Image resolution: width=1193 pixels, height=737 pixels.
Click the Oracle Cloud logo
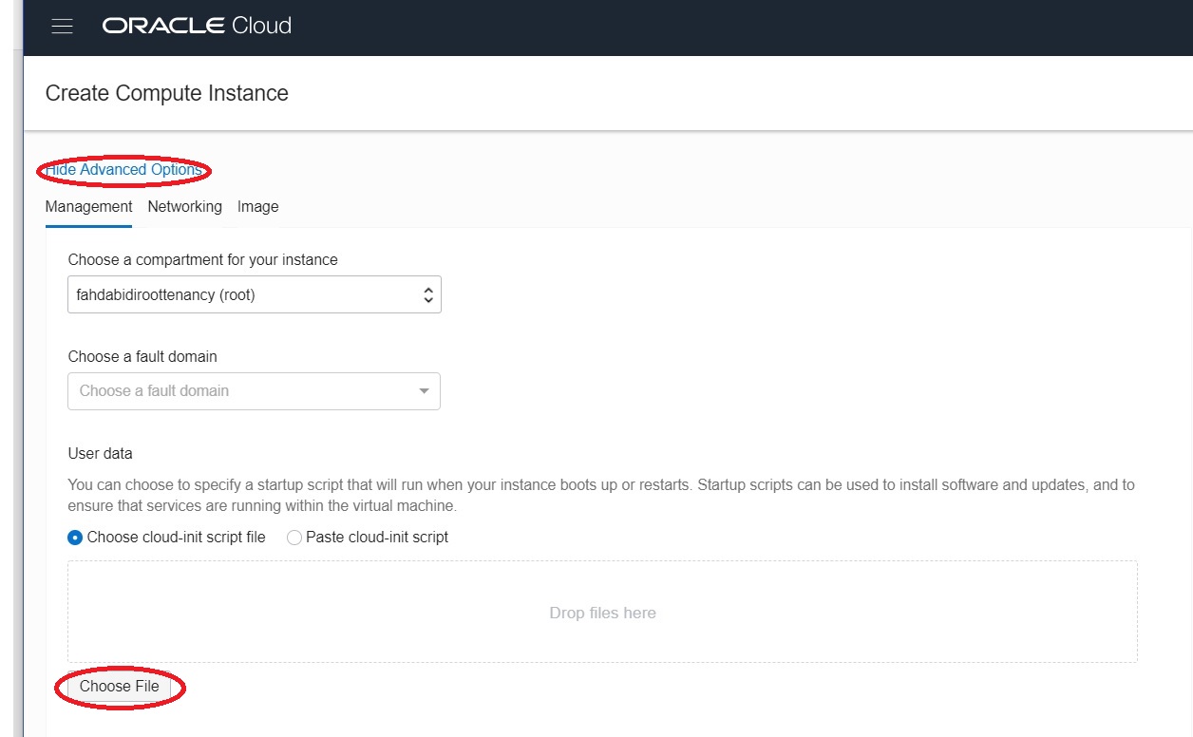click(x=197, y=27)
